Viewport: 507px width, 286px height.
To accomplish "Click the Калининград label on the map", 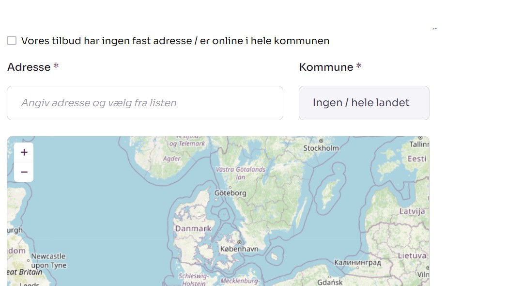I will (358, 262).
